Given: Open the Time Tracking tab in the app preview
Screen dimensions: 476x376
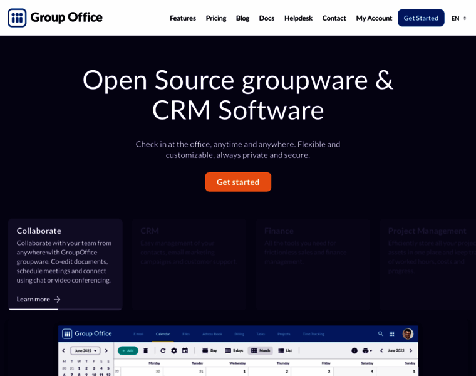Looking at the screenshot, I should click(x=313, y=334).
